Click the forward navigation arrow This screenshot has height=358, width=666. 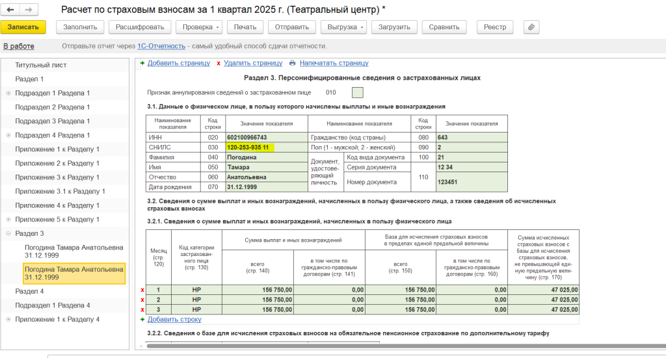[29, 10]
